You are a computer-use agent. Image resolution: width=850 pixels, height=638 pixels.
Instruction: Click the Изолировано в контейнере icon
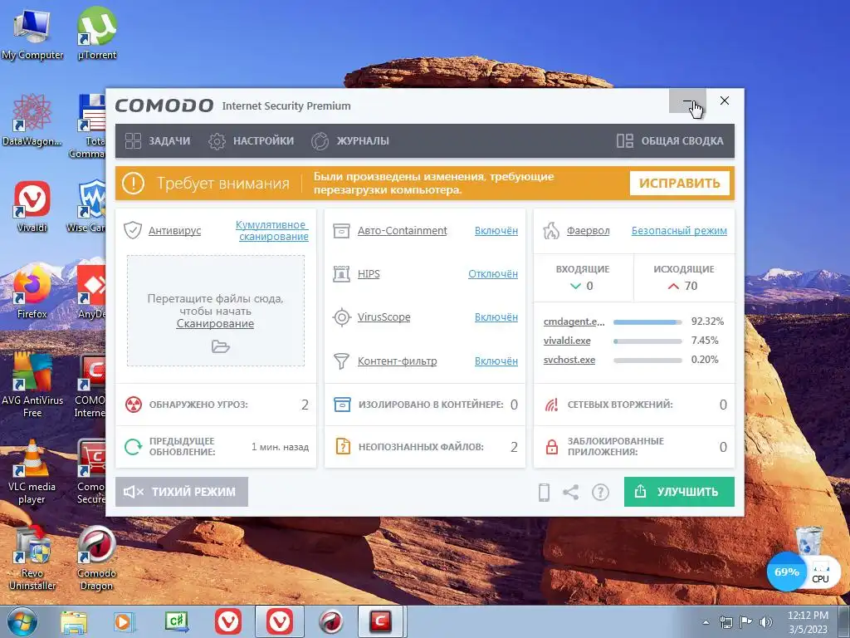click(x=342, y=405)
